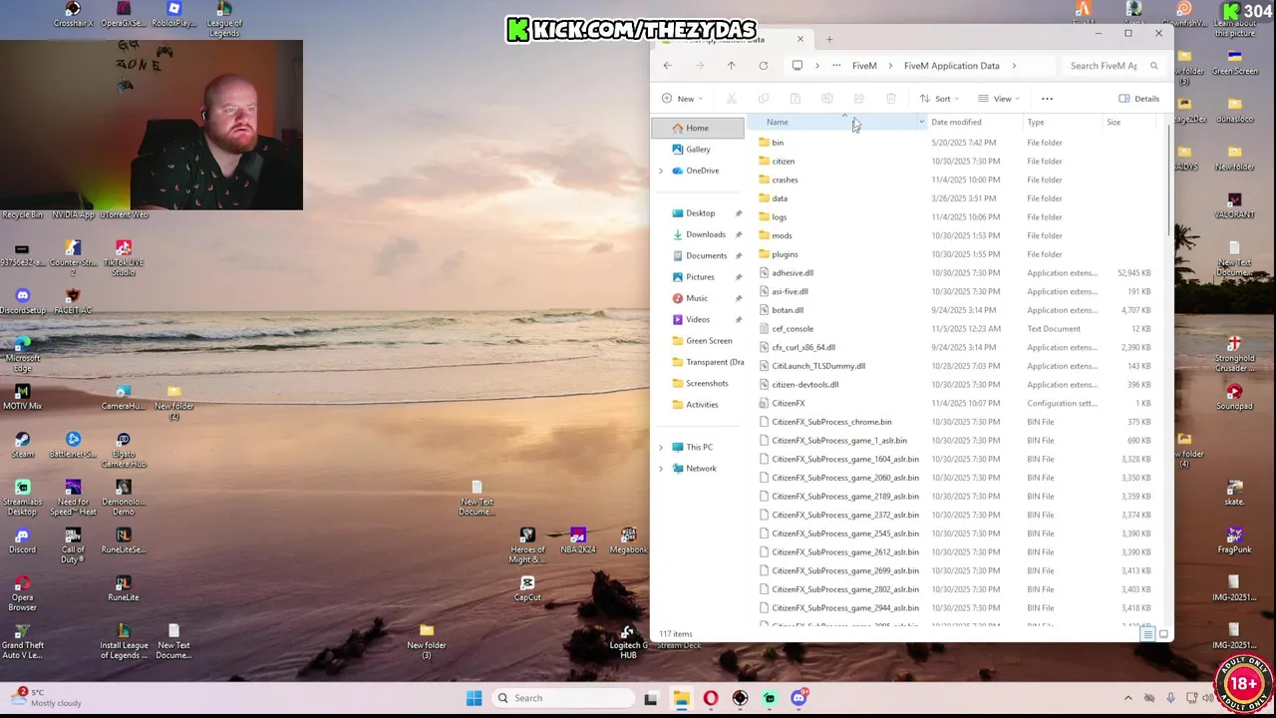Select the crashes folder
The image size is (1276, 718).
(x=785, y=179)
